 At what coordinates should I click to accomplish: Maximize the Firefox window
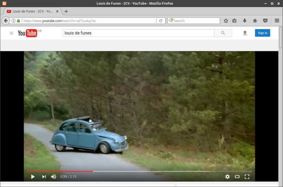point(272,3)
